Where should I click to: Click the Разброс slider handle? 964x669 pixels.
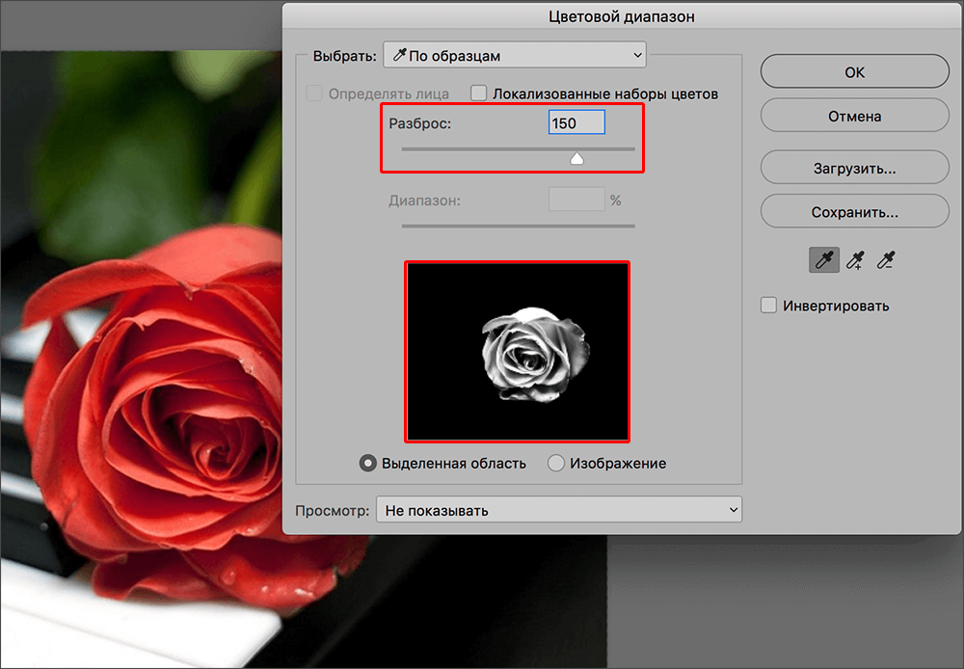click(576, 158)
